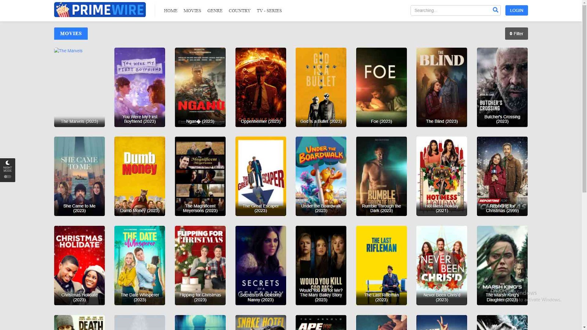The width and height of the screenshot is (587, 330).
Task: Go to the Home page
Action: [170, 11]
